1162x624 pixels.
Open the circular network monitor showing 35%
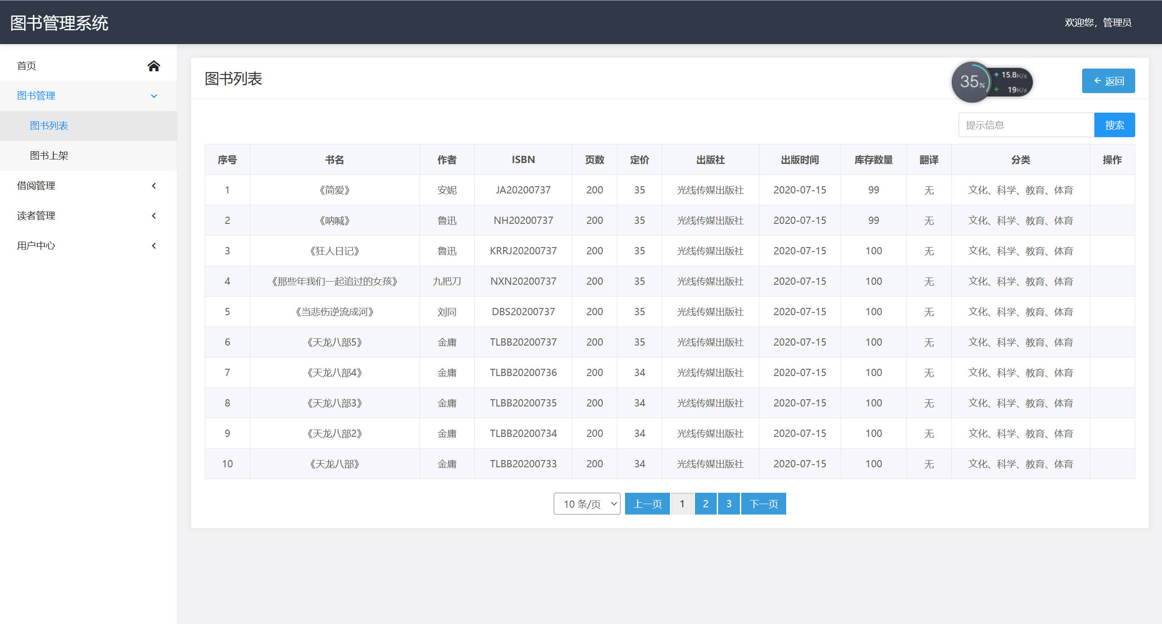(971, 82)
